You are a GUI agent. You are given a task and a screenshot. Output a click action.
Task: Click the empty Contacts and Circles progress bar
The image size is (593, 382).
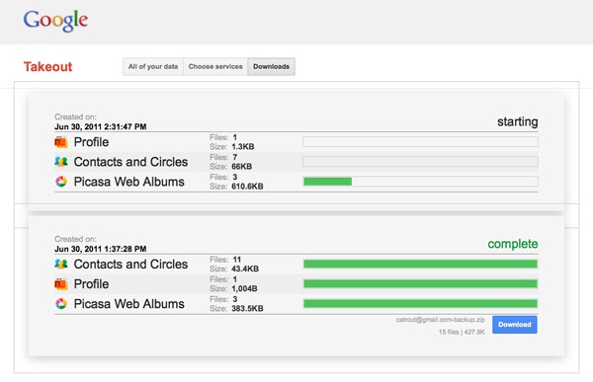(x=420, y=162)
